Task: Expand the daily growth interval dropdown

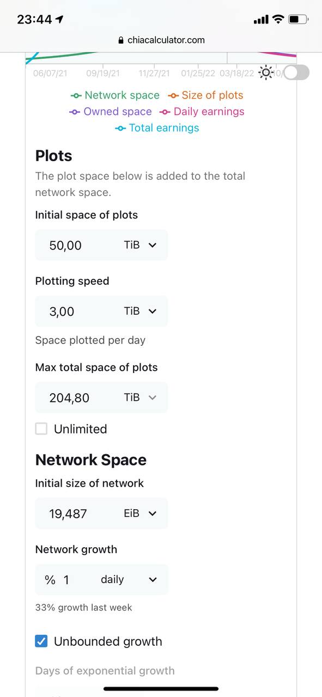Action: [129, 580]
